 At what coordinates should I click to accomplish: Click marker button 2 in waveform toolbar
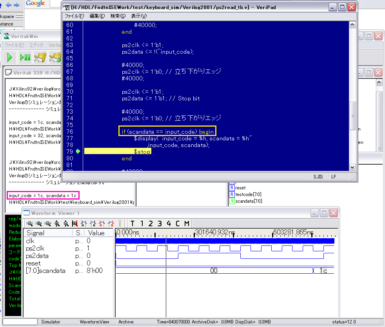click(151, 223)
